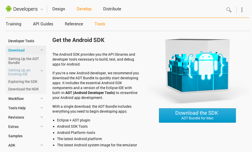The width and height of the screenshot is (252, 152).
Task: Expand the Workflow section arrow
Action: (x=42, y=99)
